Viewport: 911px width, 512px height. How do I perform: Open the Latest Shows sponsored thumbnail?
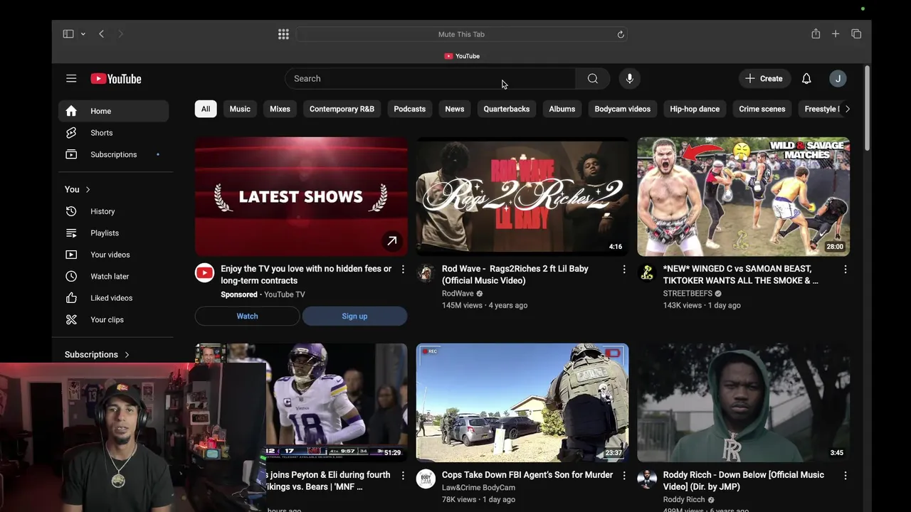pyautogui.click(x=301, y=196)
